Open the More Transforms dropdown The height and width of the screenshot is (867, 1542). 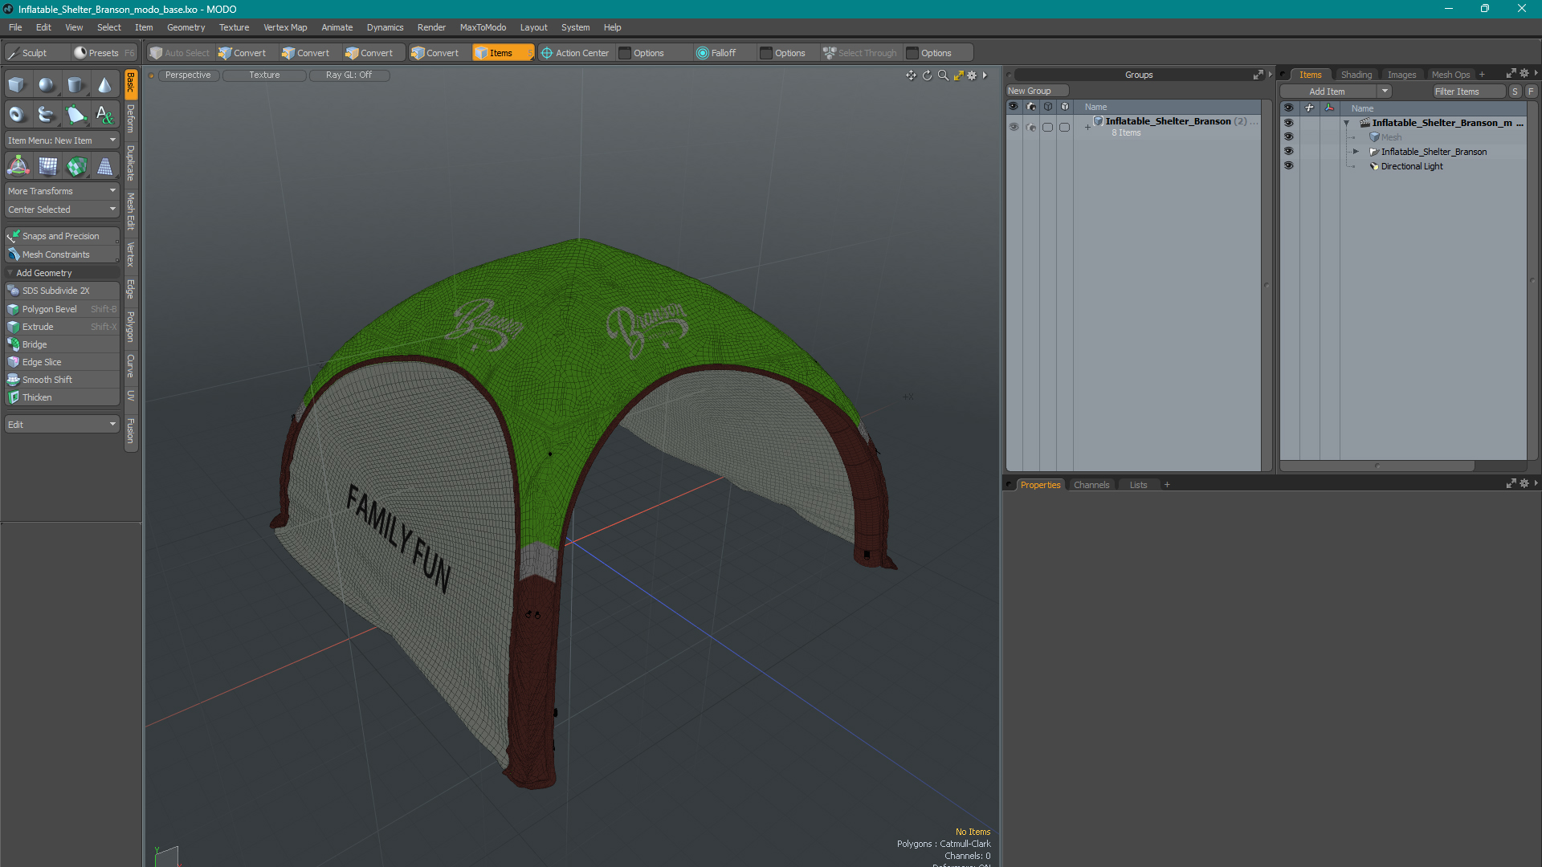pos(62,191)
